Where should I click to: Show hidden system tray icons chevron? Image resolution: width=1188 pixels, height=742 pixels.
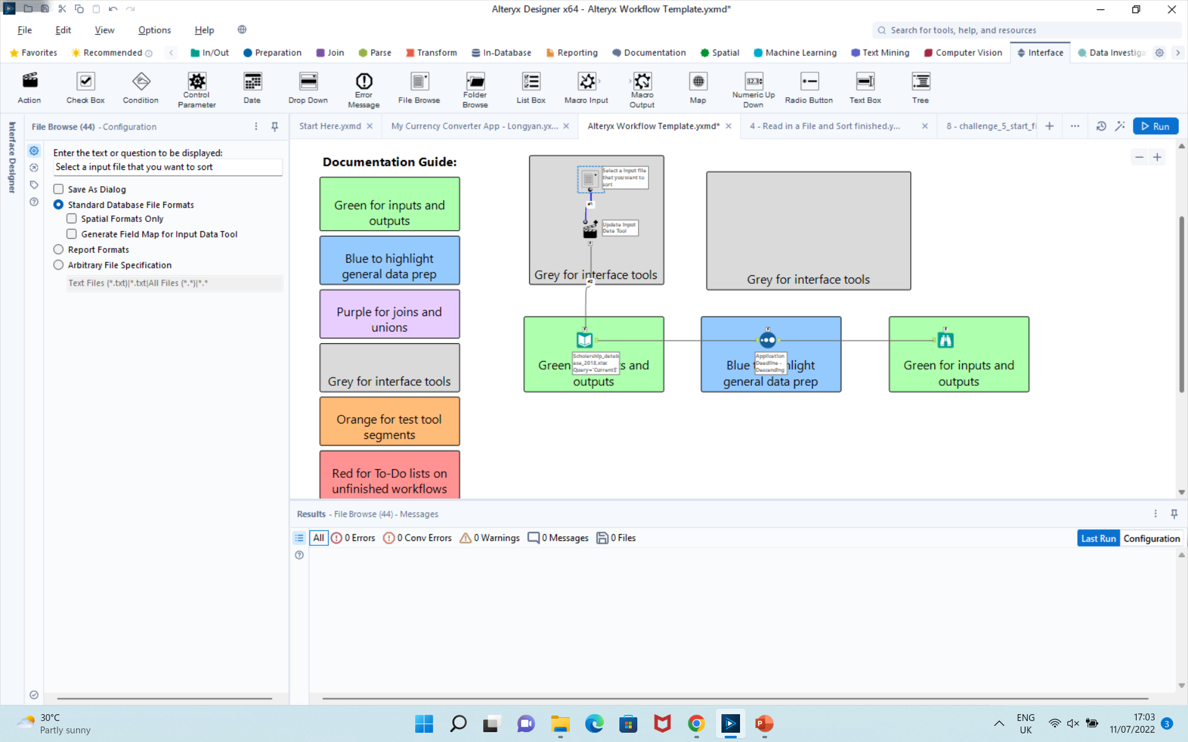[999, 723]
